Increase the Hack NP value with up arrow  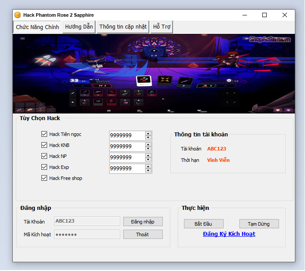[148, 156]
